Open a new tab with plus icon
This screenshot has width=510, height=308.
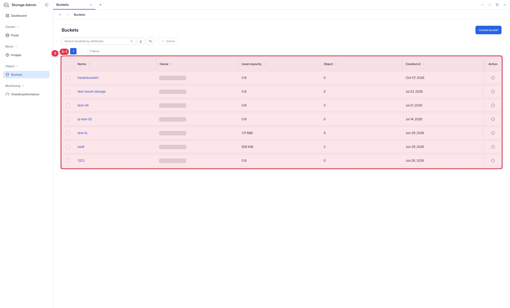100,5
